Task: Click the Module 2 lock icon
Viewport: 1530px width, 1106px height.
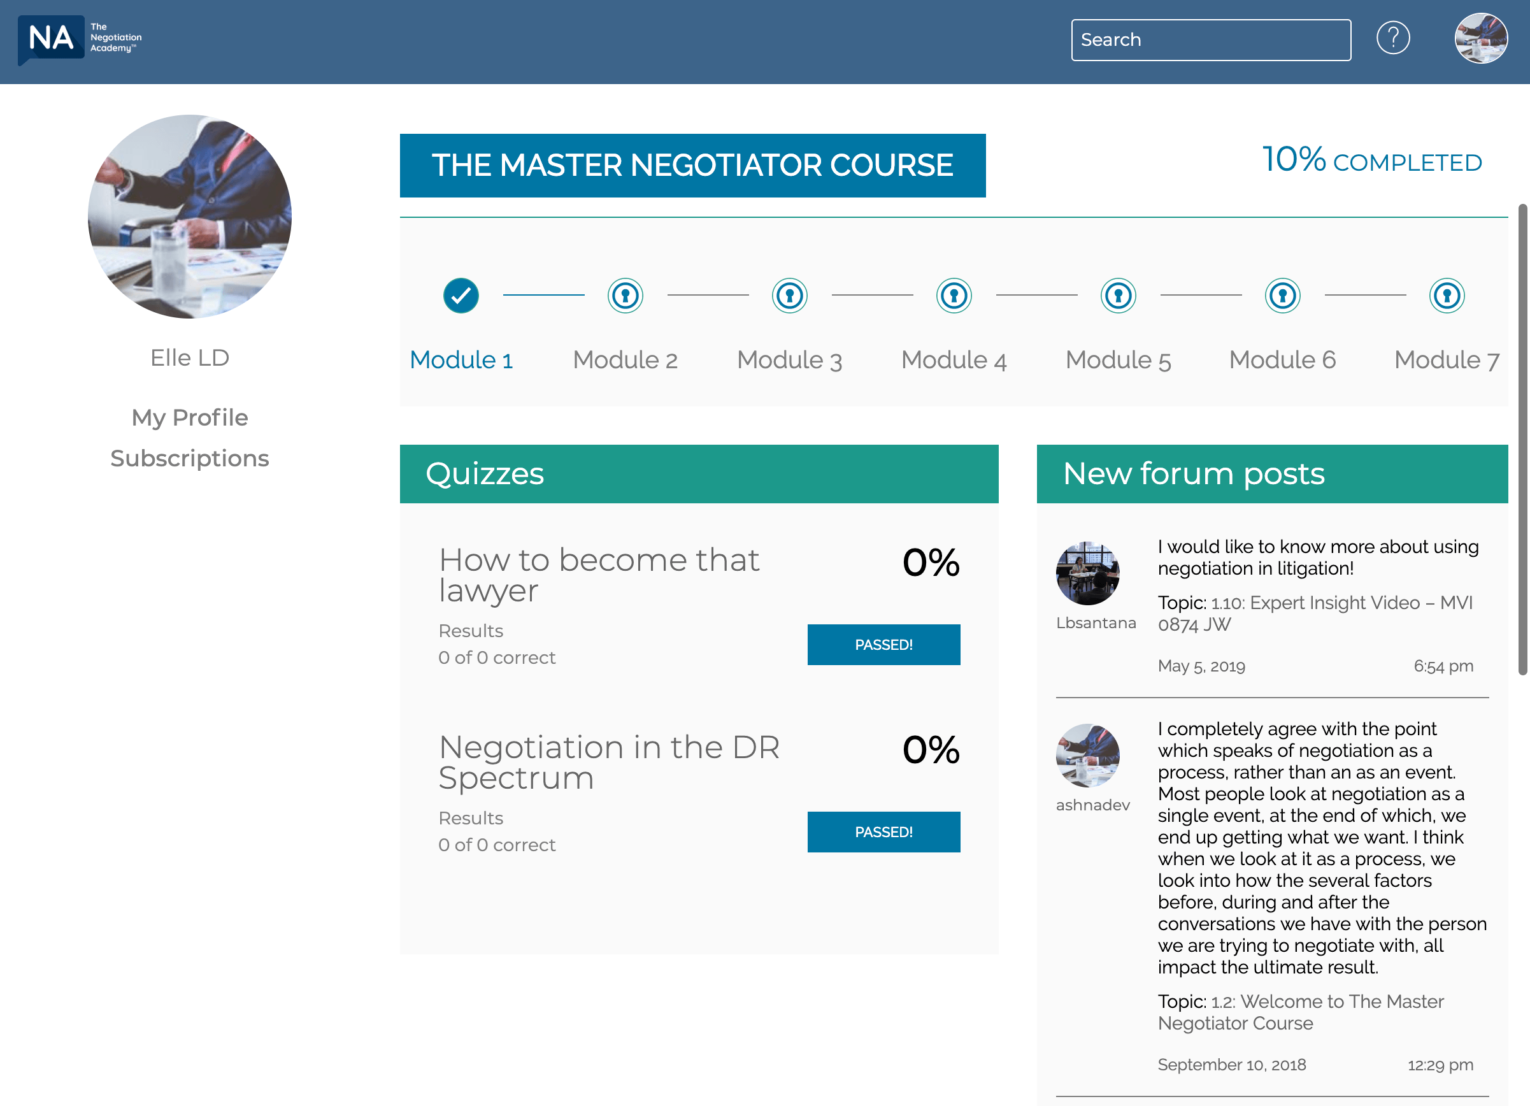Action: pos(626,296)
